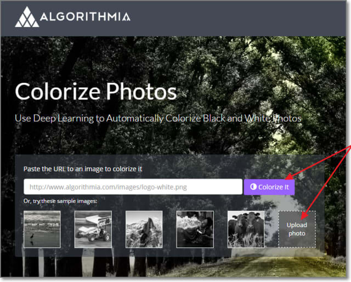Click the Paste the URL label
The image size is (351, 282).
pos(83,169)
